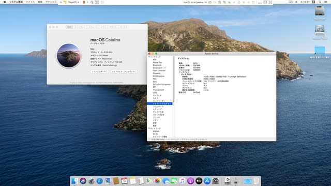Select PCI in hardware list
This screenshot has width=331, height=186.
click(x=154, y=79)
